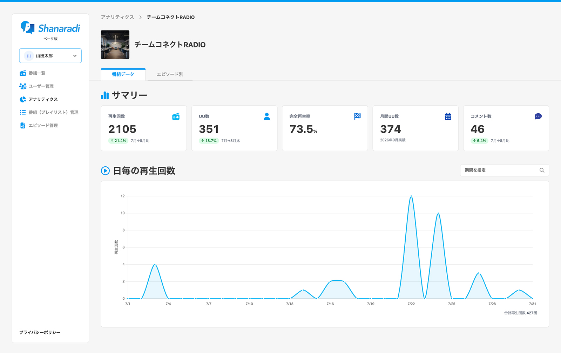Screen dimensions: 561x353
Task: Click the speech bubble icon on the コメント数 card
Action: coord(538,116)
